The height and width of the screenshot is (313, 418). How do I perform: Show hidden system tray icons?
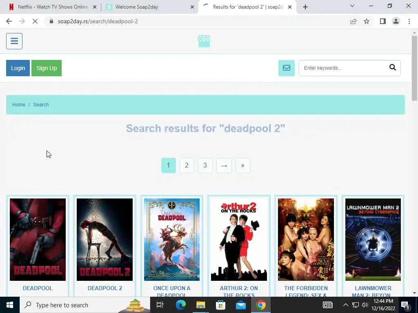point(345,305)
